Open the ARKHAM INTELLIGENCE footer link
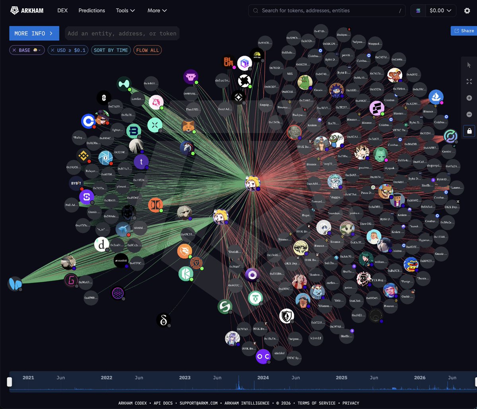 (247, 403)
